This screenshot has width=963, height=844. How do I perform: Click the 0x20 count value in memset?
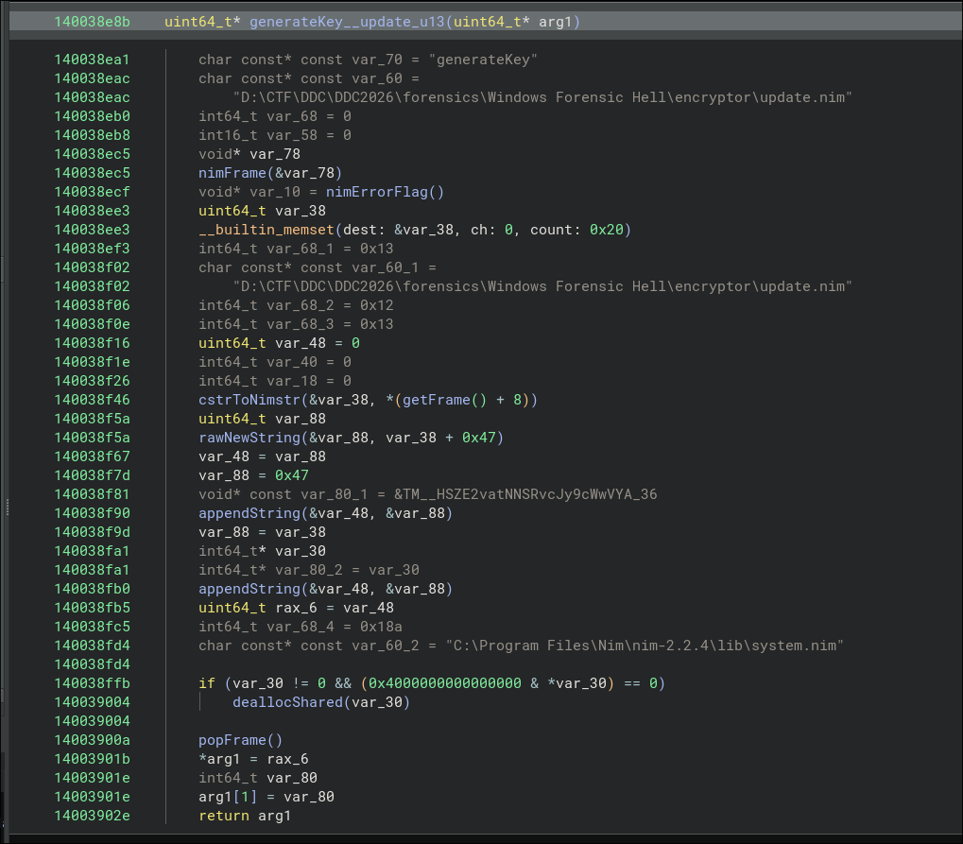[606, 230]
